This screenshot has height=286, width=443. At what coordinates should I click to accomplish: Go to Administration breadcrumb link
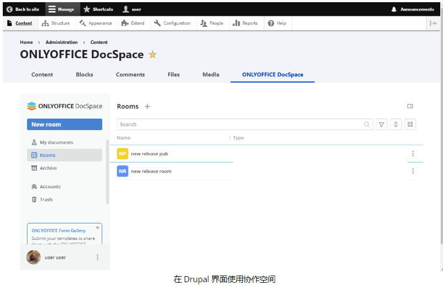pyautogui.click(x=62, y=42)
